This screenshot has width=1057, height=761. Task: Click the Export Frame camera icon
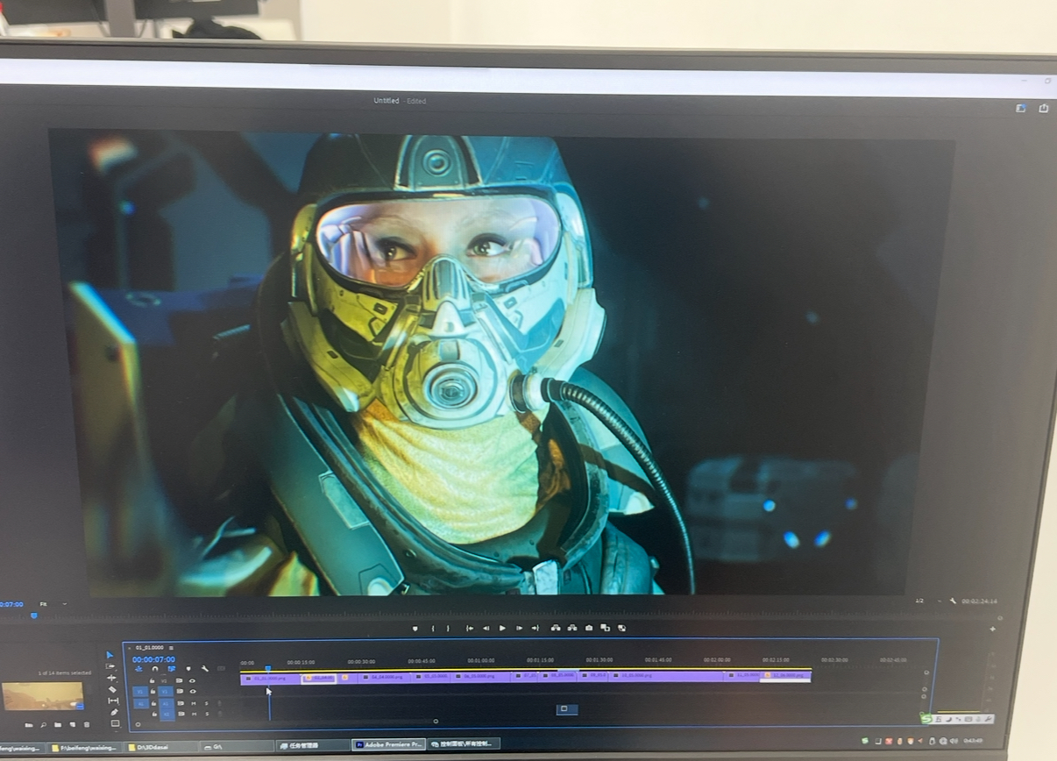[x=589, y=628]
